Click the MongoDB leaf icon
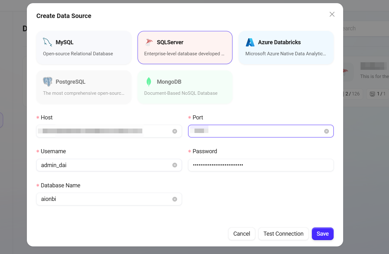 coord(149,82)
